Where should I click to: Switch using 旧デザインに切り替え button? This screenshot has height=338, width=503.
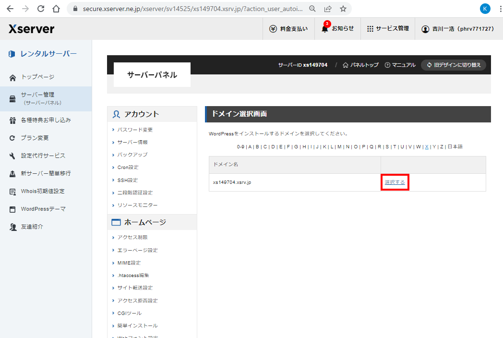tap(454, 65)
